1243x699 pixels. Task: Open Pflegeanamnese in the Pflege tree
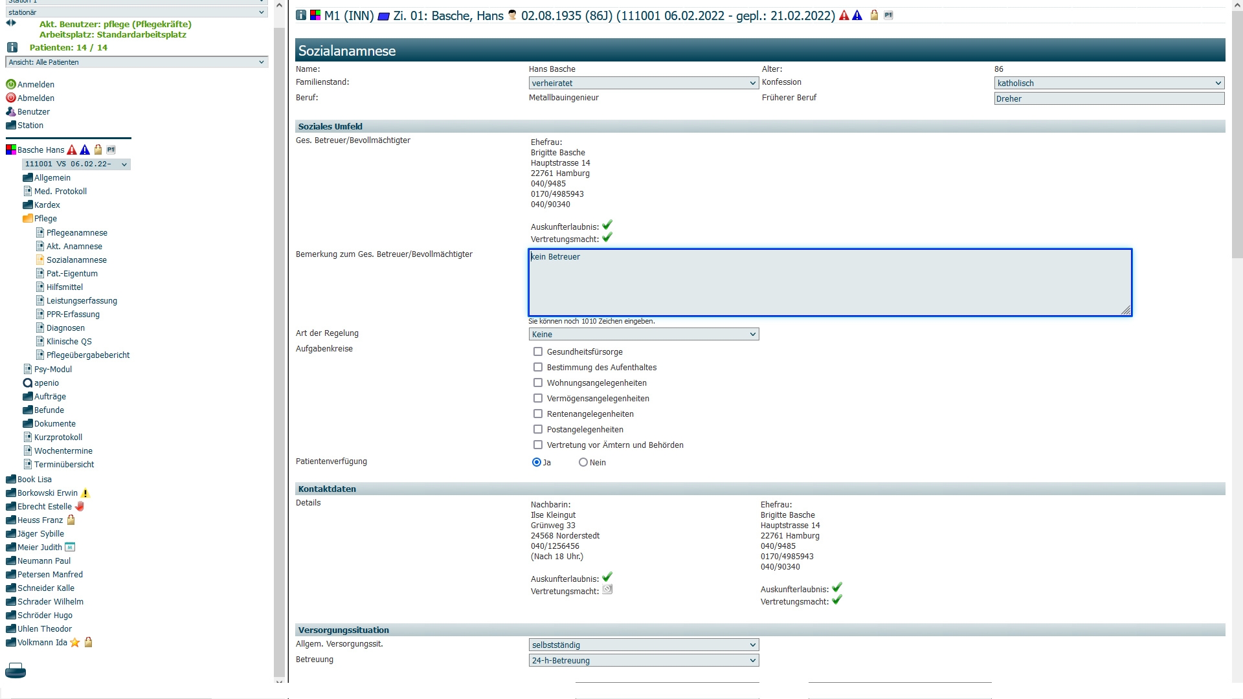coord(76,233)
